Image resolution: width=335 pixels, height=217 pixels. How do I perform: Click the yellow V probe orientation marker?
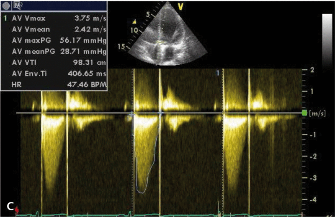180,7
